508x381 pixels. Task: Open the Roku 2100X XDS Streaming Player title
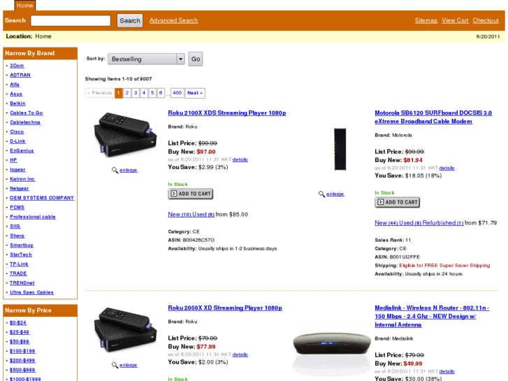[227, 113]
